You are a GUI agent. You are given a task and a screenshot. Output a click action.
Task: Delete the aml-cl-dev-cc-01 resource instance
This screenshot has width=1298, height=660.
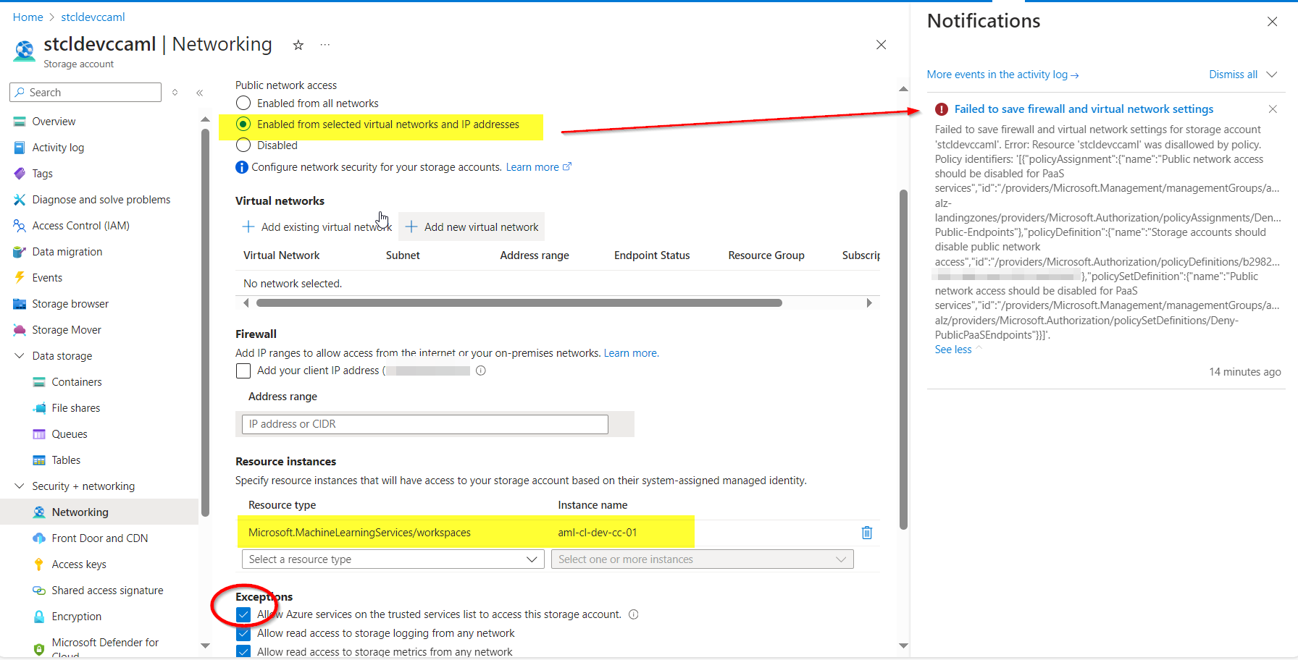(866, 533)
